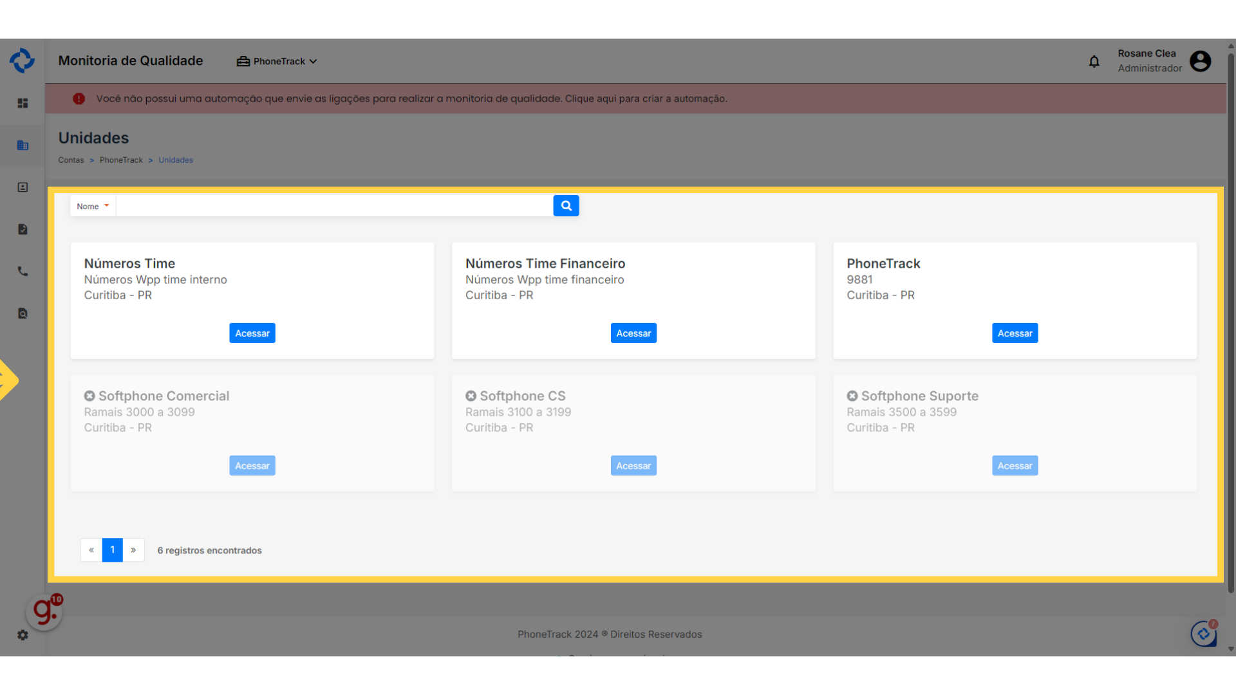
Task: Click the unit search text field
Action: point(335,206)
